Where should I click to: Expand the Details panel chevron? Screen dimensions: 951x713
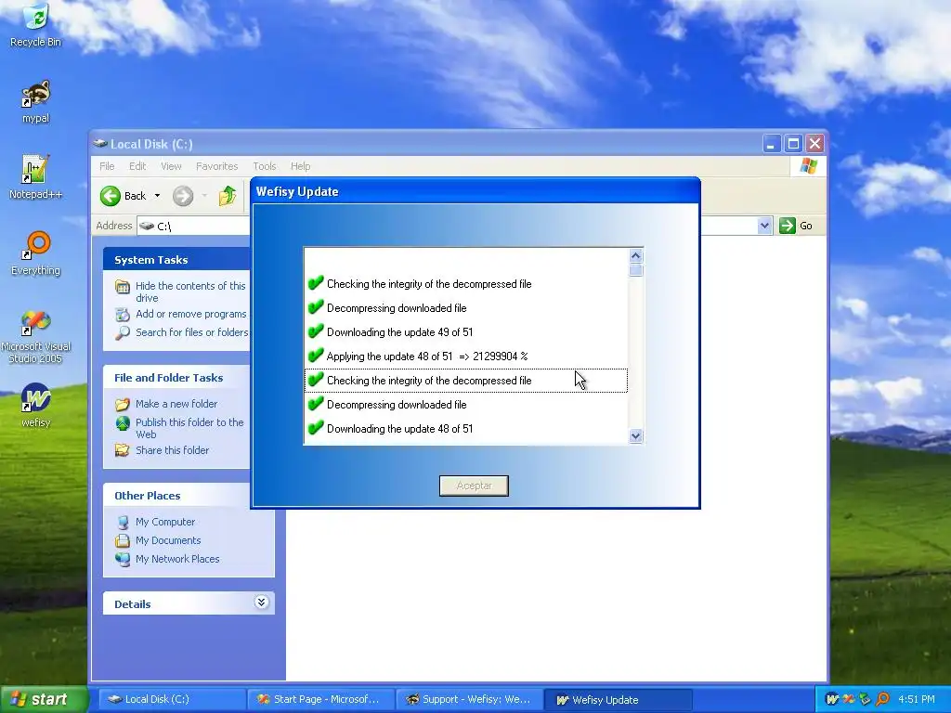pyautogui.click(x=261, y=602)
